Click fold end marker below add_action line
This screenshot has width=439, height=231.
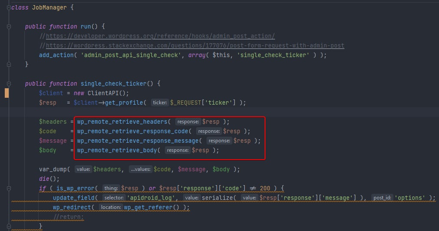tap(9, 64)
